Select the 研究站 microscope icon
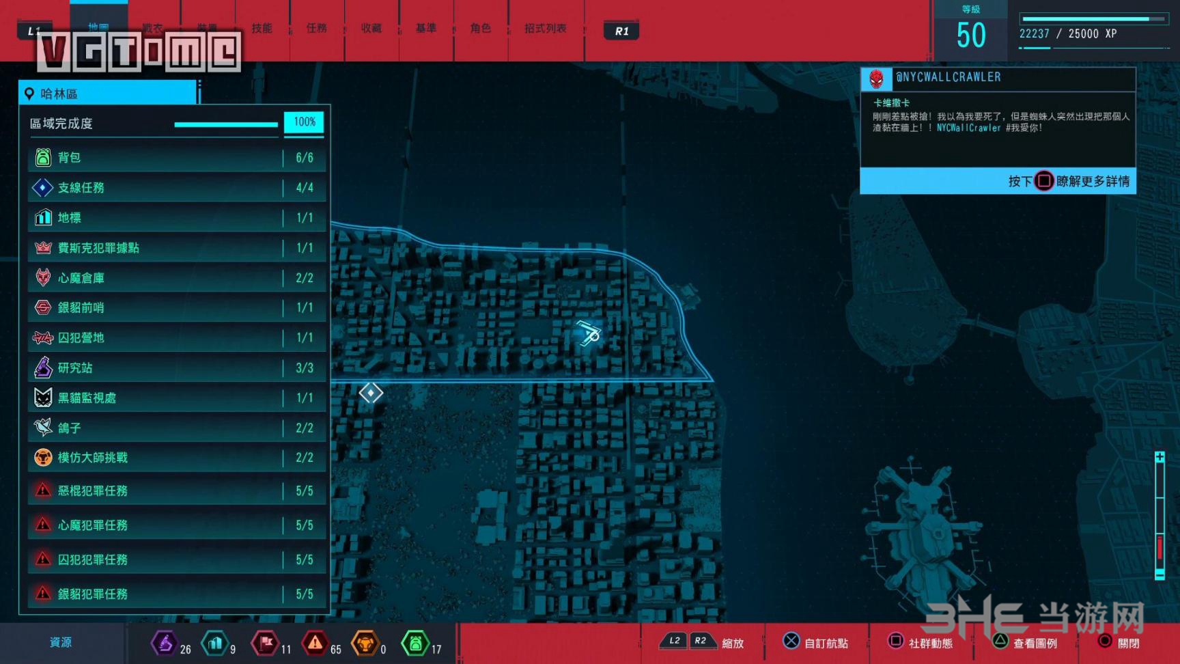The width and height of the screenshot is (1180, 664). click(x=43, y=368)
